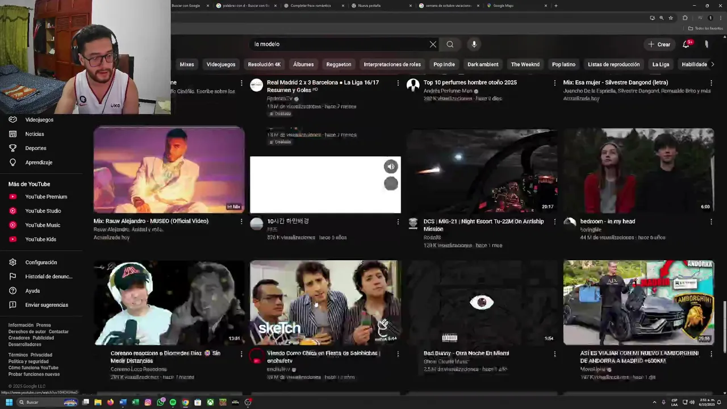Select the Álbumes filter chip
Image resolution: width=727 pixels, height=409 pixels.
pos(303,64)
